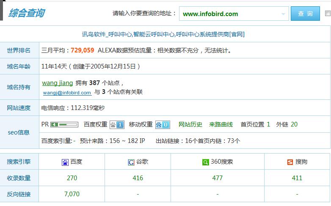This screenshot has height=206, width=331.
Task: Open the 来路曲线 traffic curve link
Action: click(221, 124)
